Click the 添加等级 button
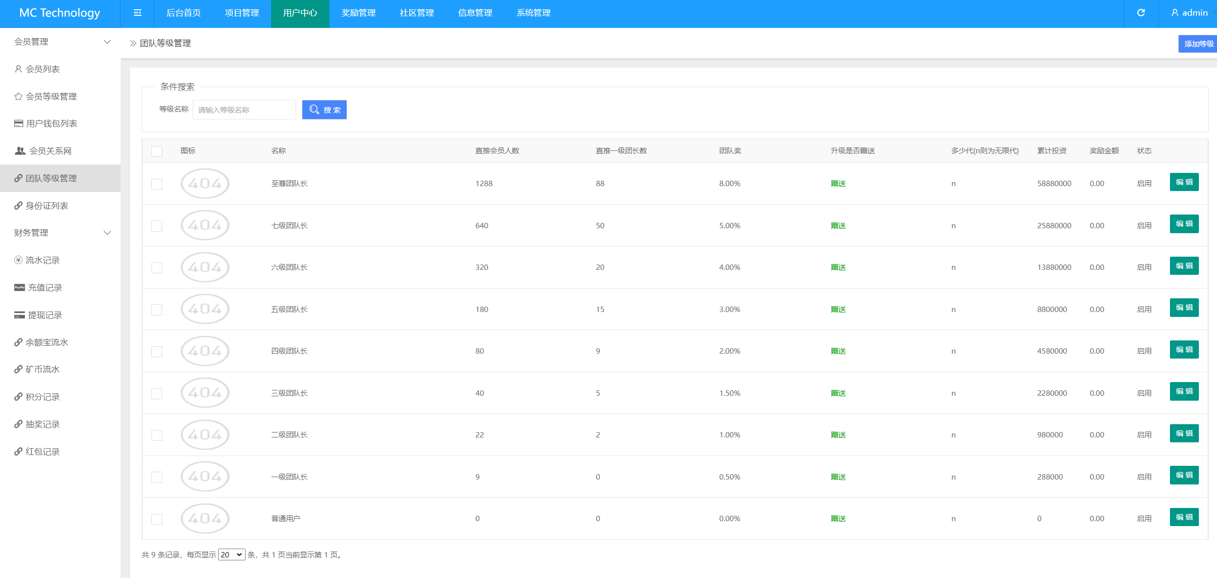Image resolution: width=1217 pixels, height=578 pixels. [1198, 44]
